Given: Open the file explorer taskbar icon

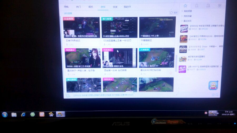Looking at the screenshot, I should 14,115.
